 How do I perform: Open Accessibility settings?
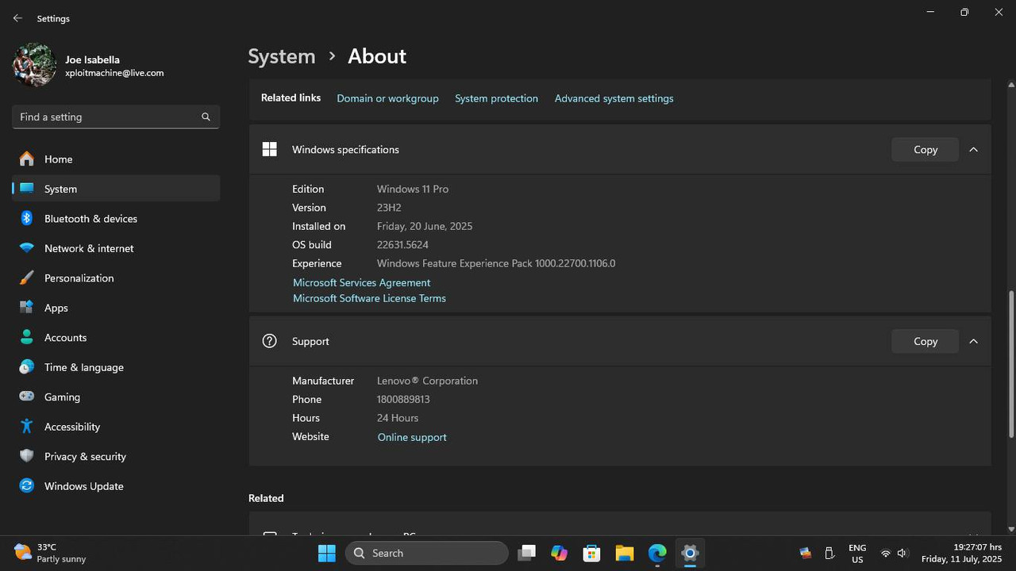pos(71,427)
